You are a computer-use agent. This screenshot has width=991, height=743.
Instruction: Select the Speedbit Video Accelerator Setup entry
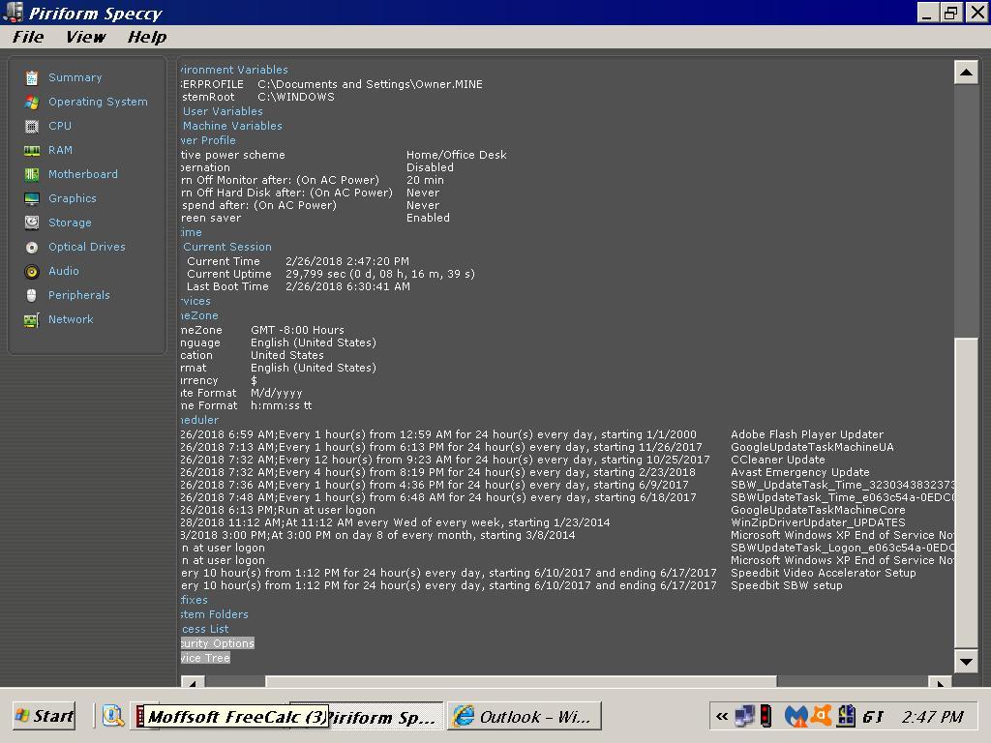(824, 573)
